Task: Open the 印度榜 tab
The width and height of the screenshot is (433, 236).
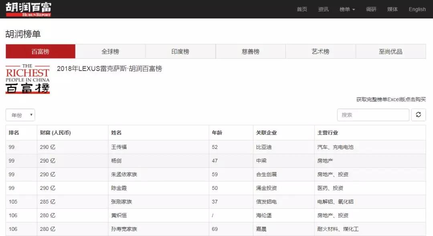Action: (x=180, y=51)
